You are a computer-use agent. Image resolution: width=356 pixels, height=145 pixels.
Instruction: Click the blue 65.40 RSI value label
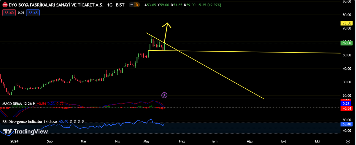pos(347,124)
